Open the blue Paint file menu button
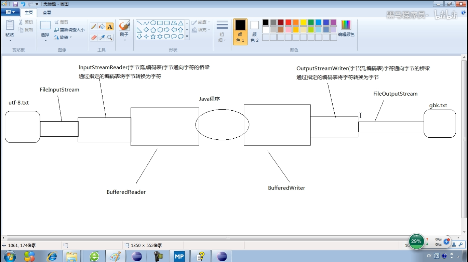The height and width of the screenshot is (262, 468). tap(10, 12)
